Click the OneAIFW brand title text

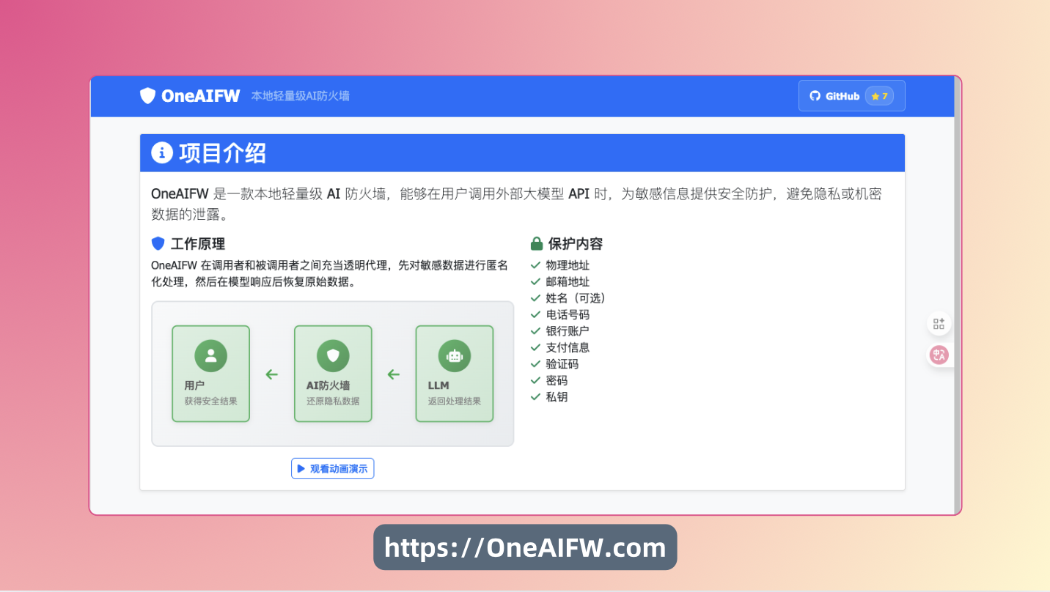200,96
